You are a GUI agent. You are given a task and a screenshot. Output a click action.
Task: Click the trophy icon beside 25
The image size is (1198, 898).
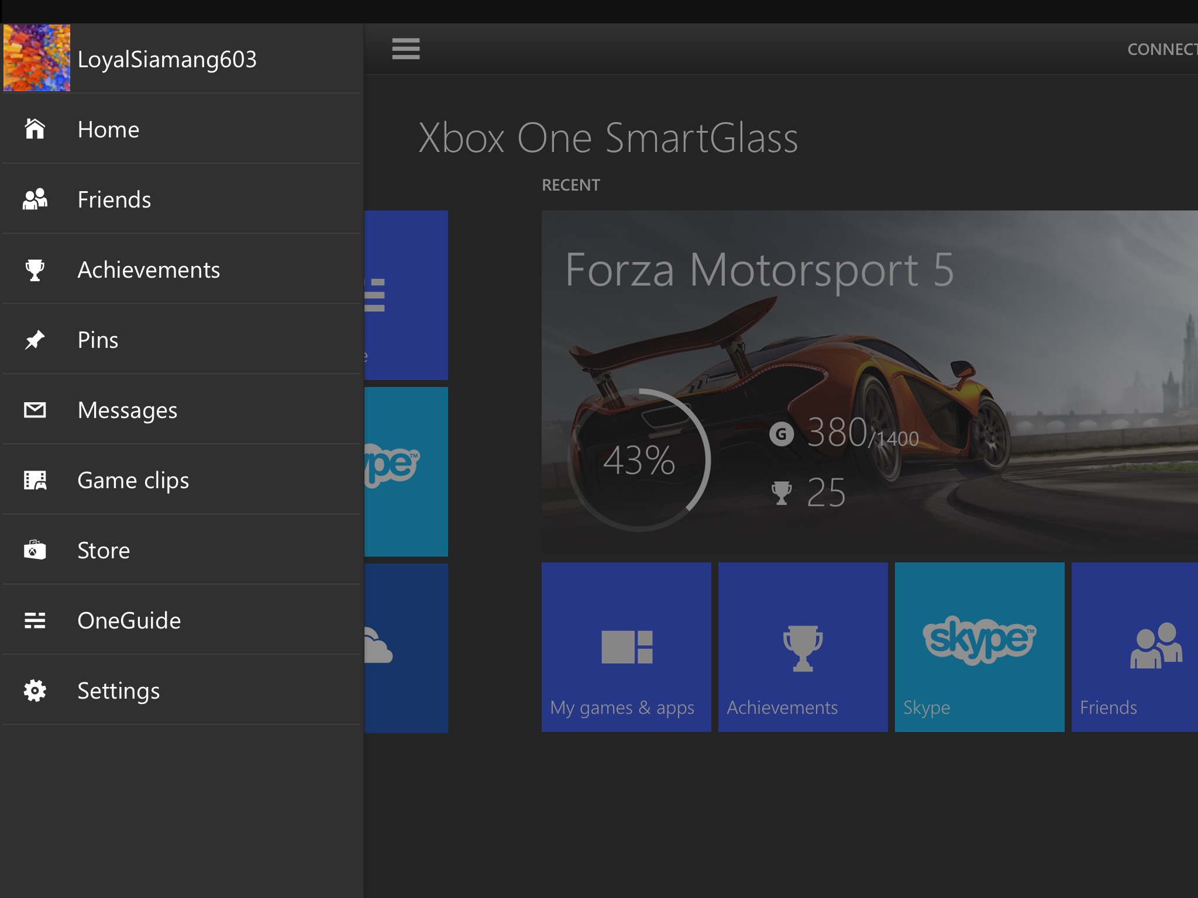point(782,493)
